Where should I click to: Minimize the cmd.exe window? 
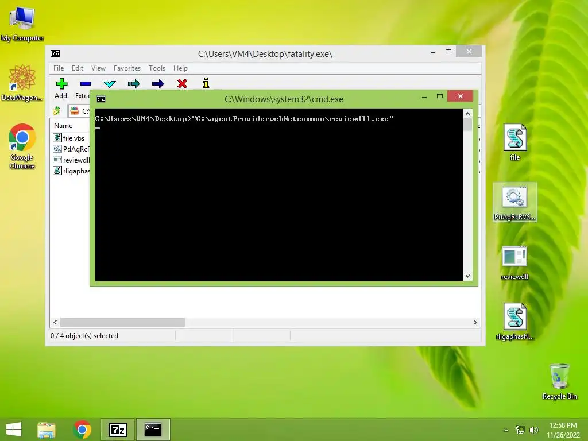424,97
